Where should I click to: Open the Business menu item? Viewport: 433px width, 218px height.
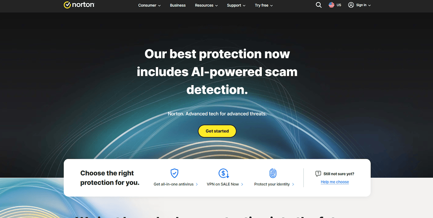click(178, 5)
